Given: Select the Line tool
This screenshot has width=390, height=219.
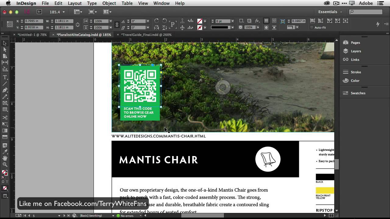Looking at the screenshot, I should 5,84.
